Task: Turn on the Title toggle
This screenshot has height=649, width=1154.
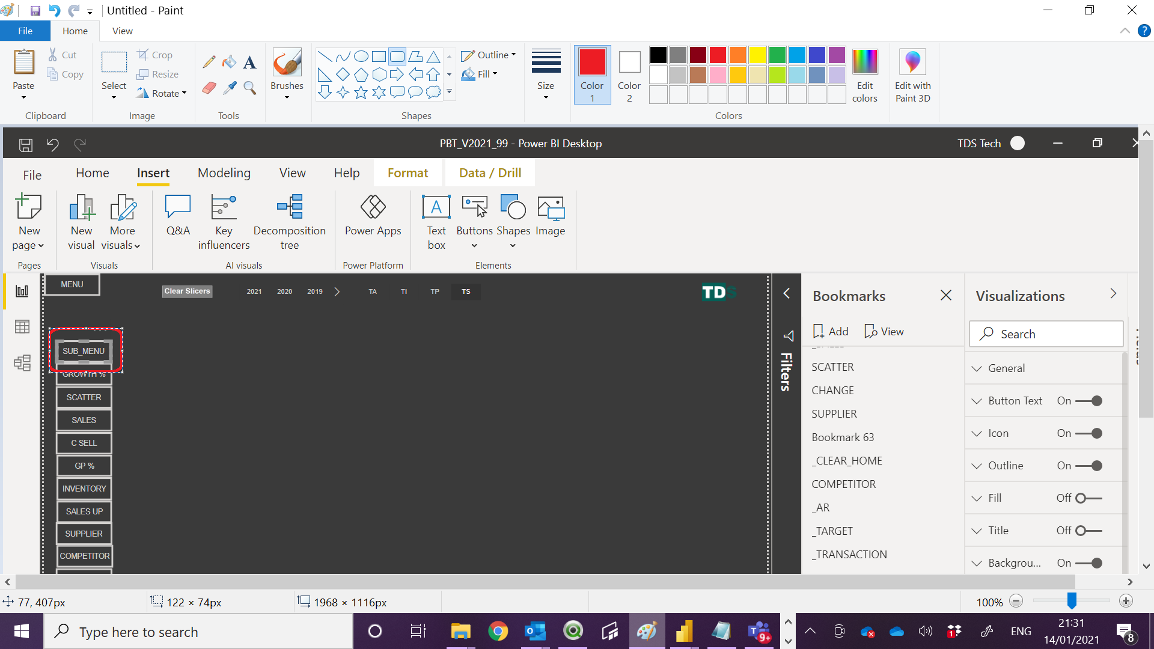Action: point(1088,531)
